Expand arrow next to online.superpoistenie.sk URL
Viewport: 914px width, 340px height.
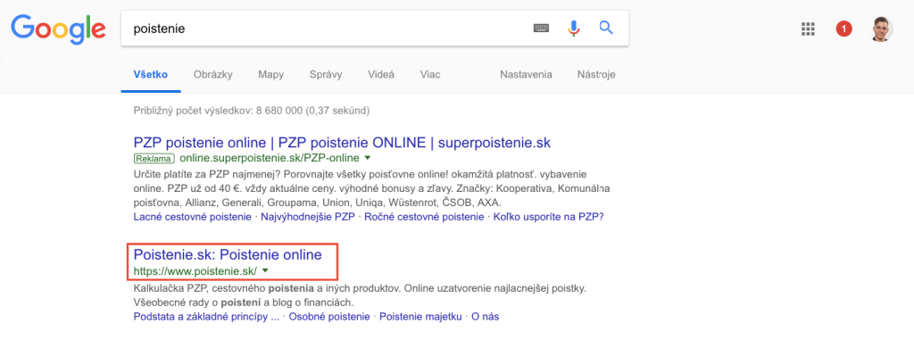(x=367, y=158)
